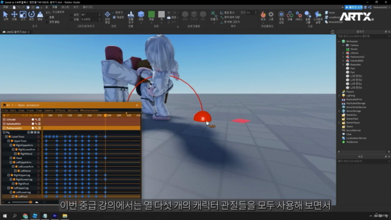
Task: Open the Plugins ribbon tab
Action: [x=87, y=7]
